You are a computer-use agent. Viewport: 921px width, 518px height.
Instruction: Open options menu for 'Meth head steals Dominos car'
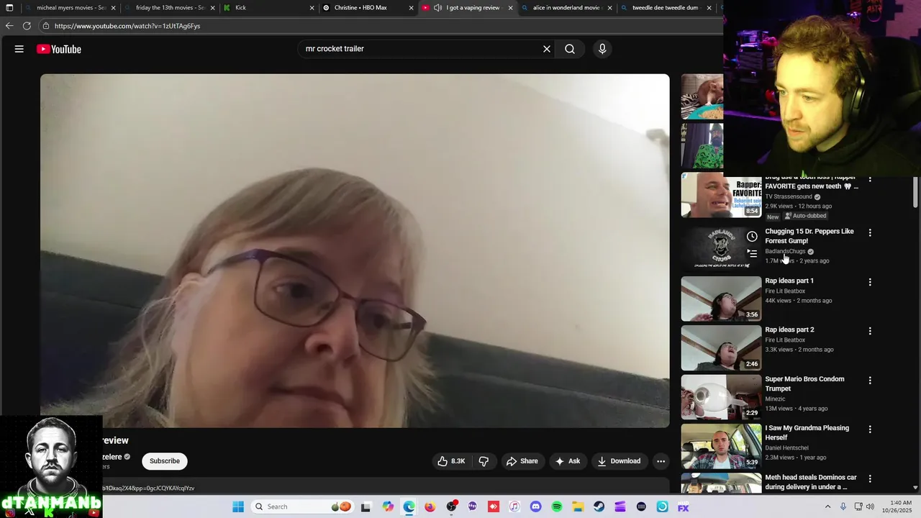[870, 478]
